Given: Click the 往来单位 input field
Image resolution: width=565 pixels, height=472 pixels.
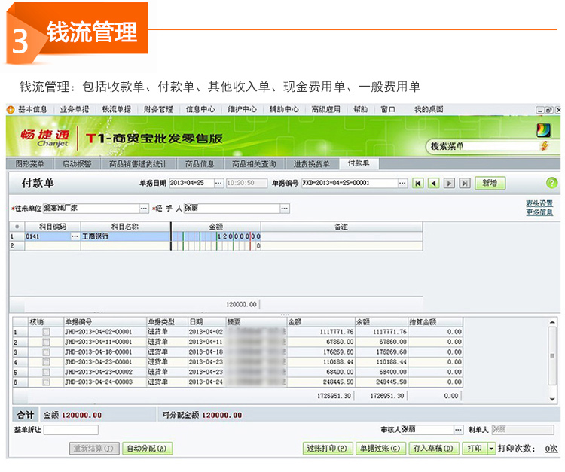Looking at the screenshot, I should [x=91, y=208].
